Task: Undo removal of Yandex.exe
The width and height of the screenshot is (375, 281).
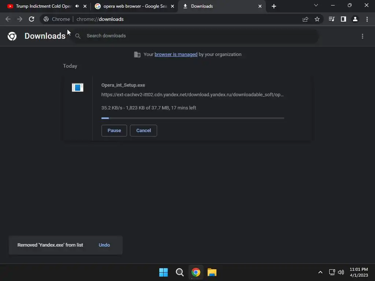Action: (104, 245)
